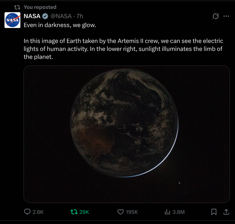235x224 pixels.
Task: Bookmark the NASA post
Action: [x=214, y=212]
